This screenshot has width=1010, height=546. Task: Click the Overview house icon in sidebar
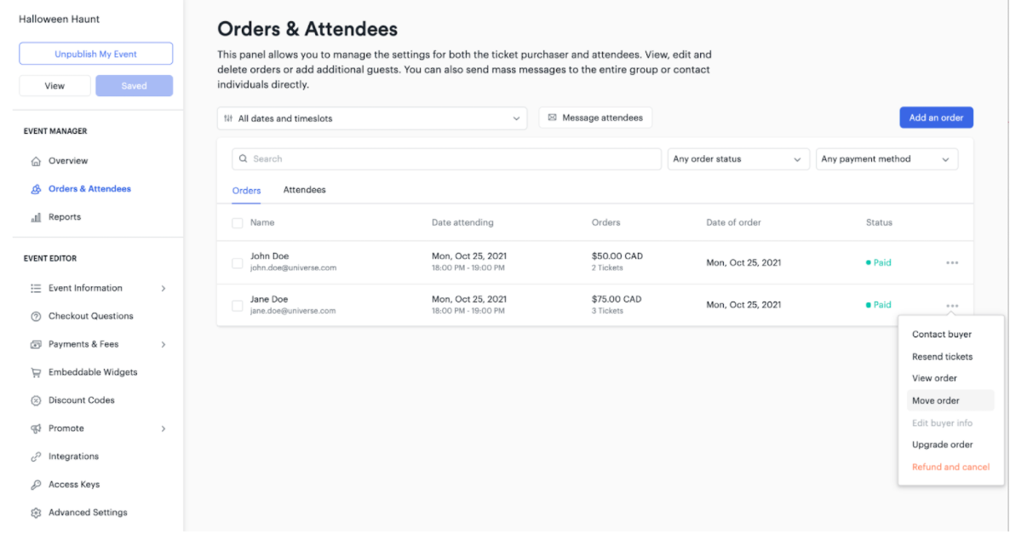[x=36, y=161]
